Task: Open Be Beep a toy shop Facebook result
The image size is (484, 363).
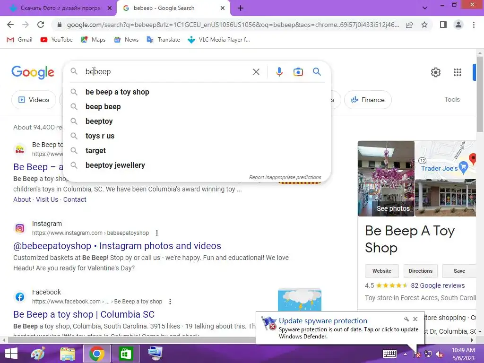Action: [x=84, y=314]
